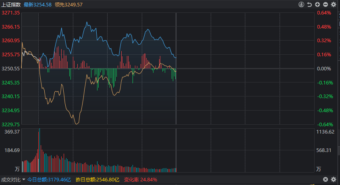Click the tallest volume bar near market open

[x=39, y=149]
